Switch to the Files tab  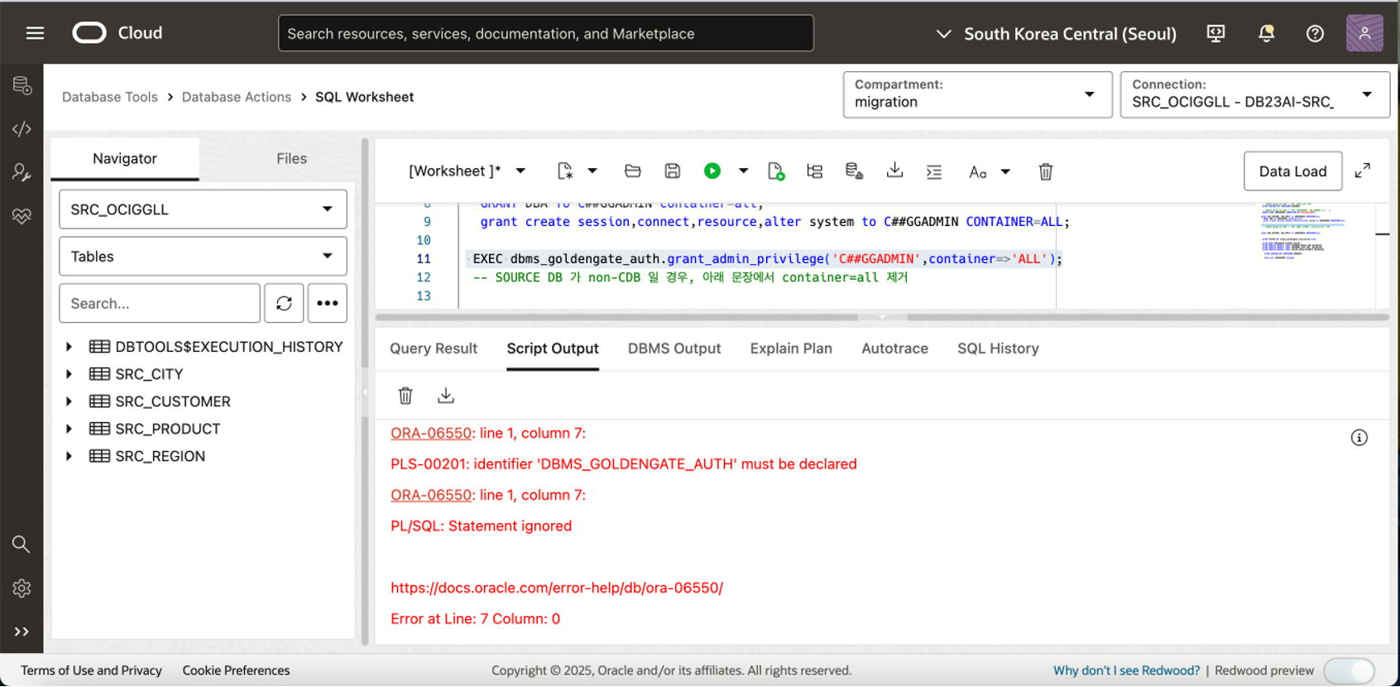(x=291, y=158)
